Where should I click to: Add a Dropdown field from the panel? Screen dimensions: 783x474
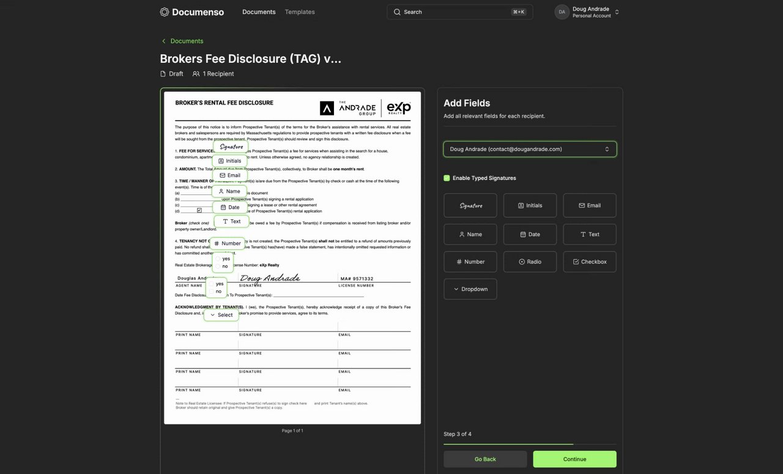(x=470, y=290)
